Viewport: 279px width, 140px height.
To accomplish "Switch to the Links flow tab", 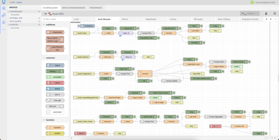I will point(83,19).
